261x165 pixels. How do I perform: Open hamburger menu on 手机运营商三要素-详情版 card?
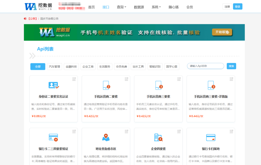[231, 79]
